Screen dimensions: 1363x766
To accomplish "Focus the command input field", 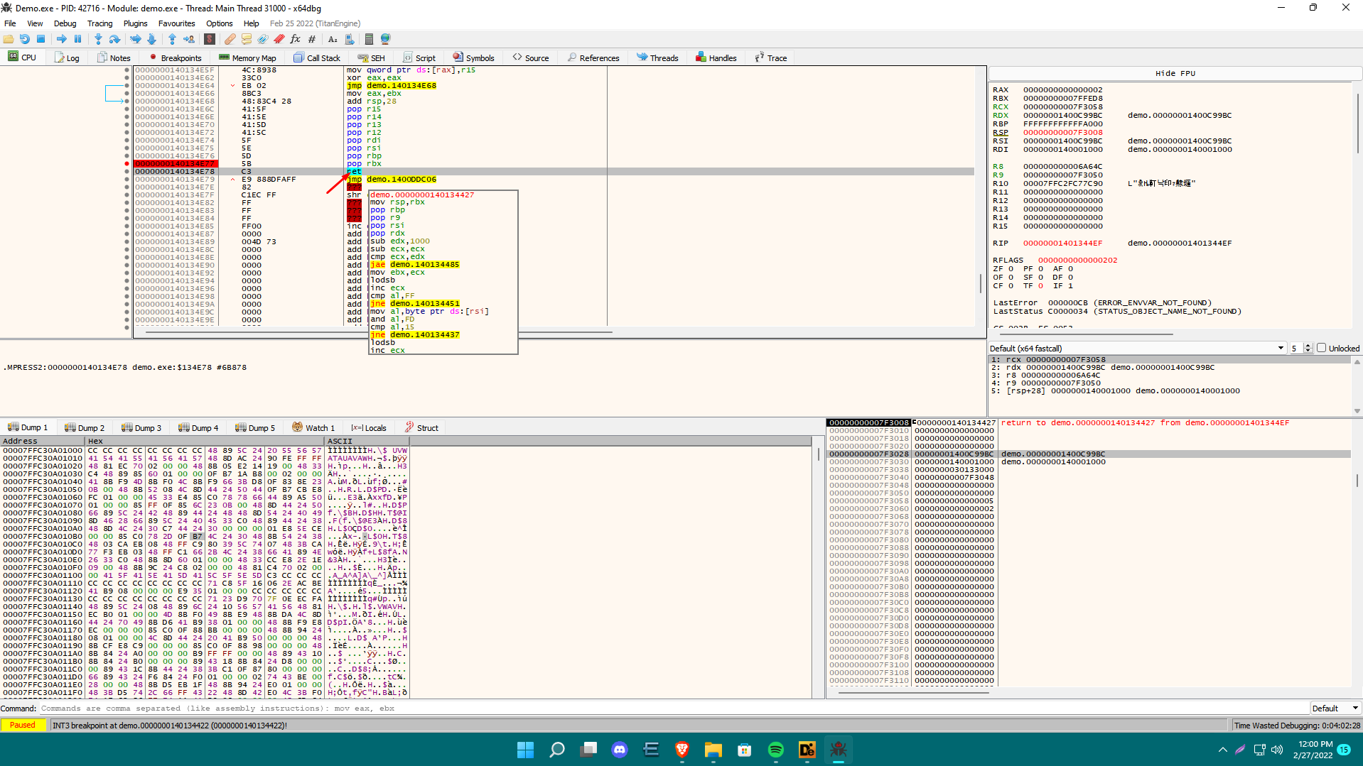I will pyautogui.click(x=674, y=708).
